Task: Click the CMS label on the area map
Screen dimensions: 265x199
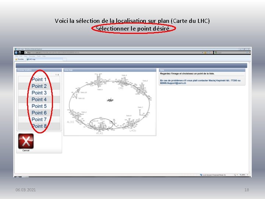Action: (121, 88)
